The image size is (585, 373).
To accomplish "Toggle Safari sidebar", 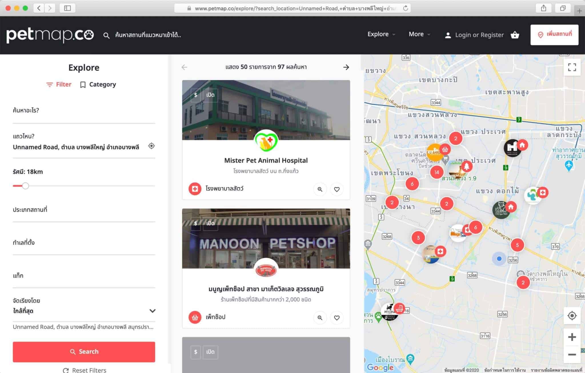I will [67, 8].
